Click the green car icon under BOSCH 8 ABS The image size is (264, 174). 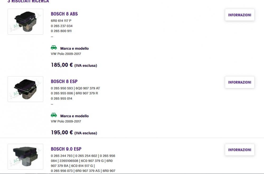[x=54, y=48]
